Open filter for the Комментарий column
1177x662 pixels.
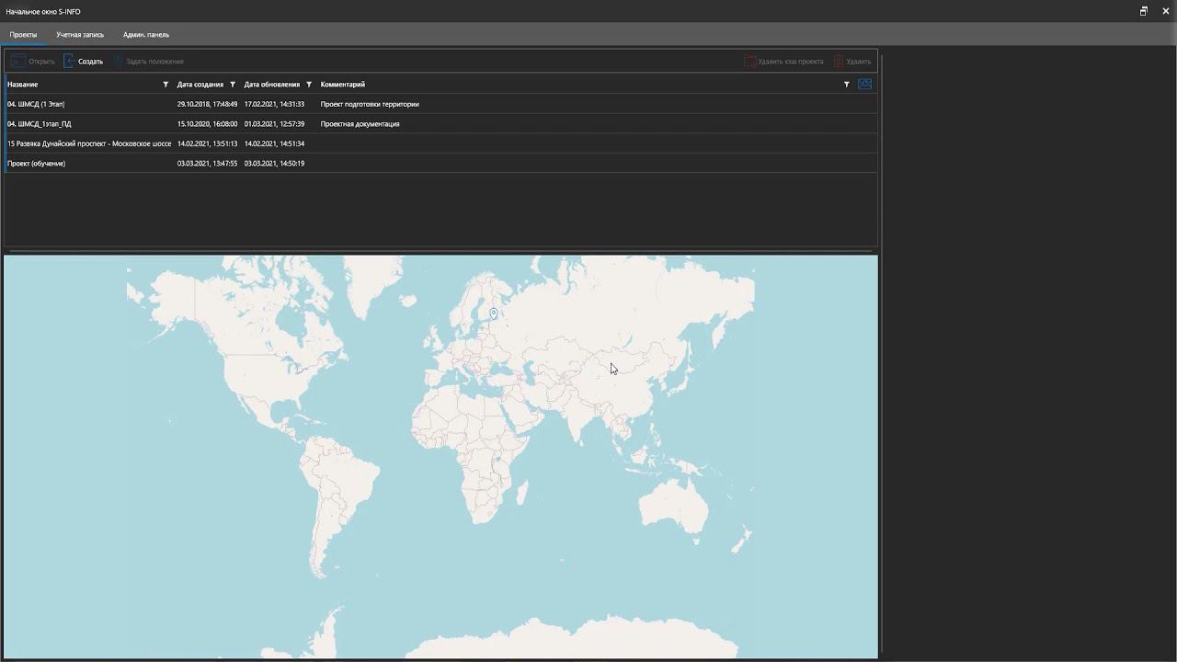point(847,85)
